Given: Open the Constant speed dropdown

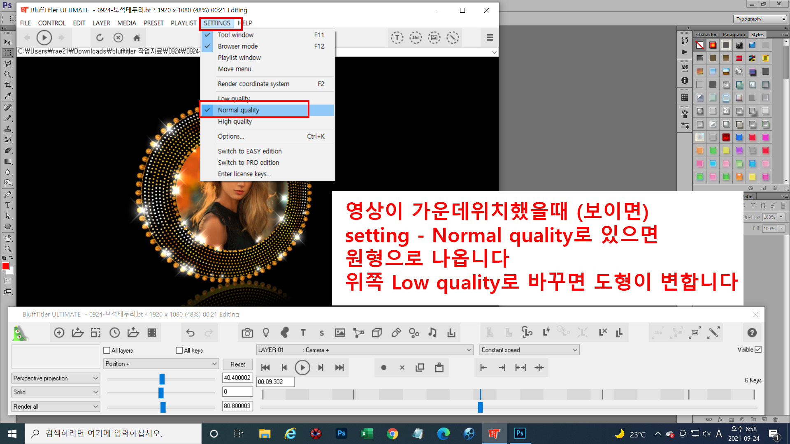Looking at the screenshot, I should (x=530, y=350).
